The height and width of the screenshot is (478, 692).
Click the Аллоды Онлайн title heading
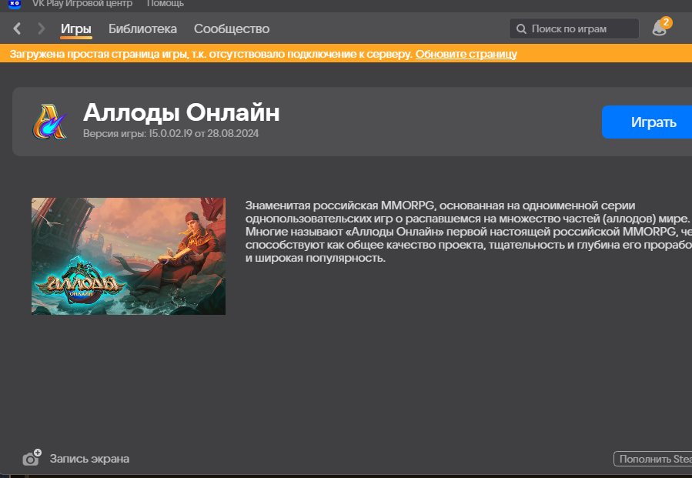(x=182, y=112)
